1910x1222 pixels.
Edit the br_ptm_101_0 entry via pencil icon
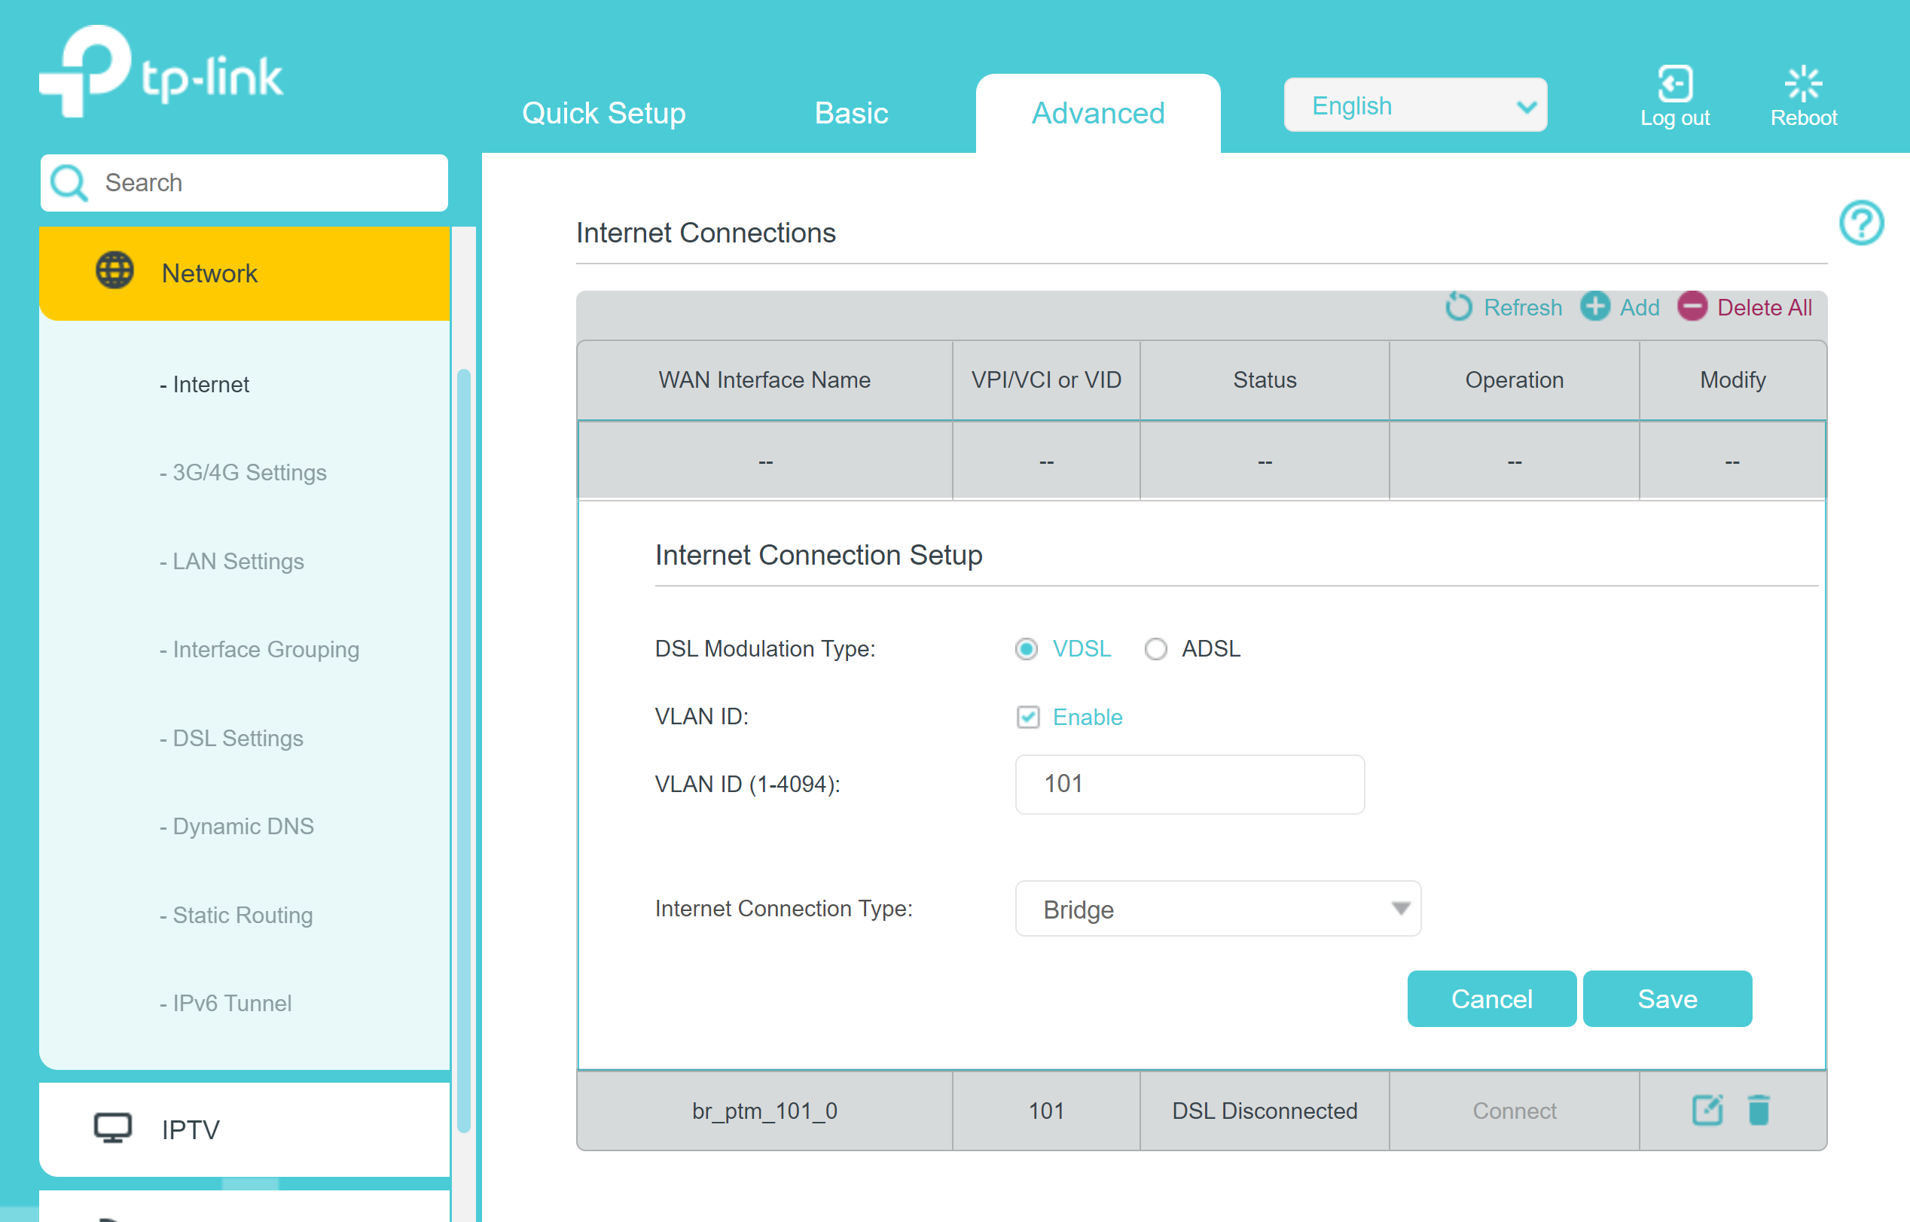tap(1707, 1111)
